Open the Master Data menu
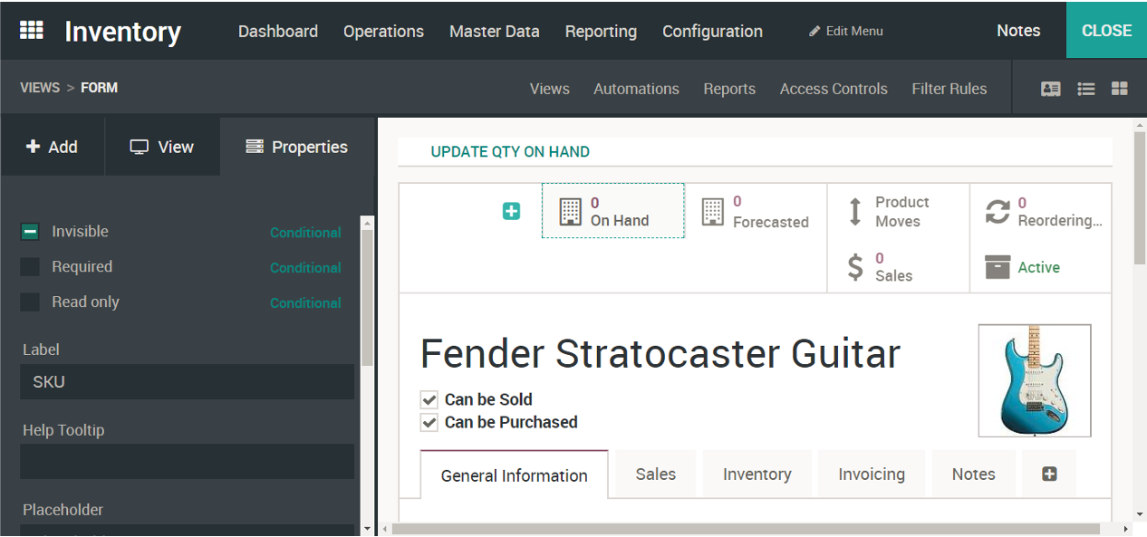Screen dimensions: 1147x537 495,31
